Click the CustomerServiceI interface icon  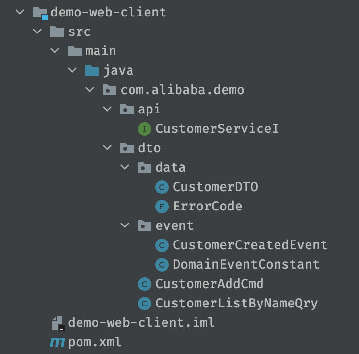coord(145,129)
